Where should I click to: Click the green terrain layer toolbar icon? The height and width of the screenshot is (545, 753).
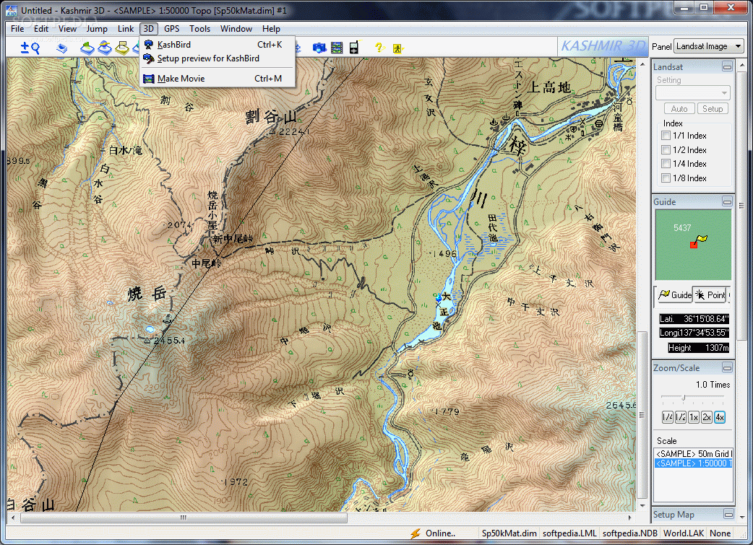click(87, 48)
